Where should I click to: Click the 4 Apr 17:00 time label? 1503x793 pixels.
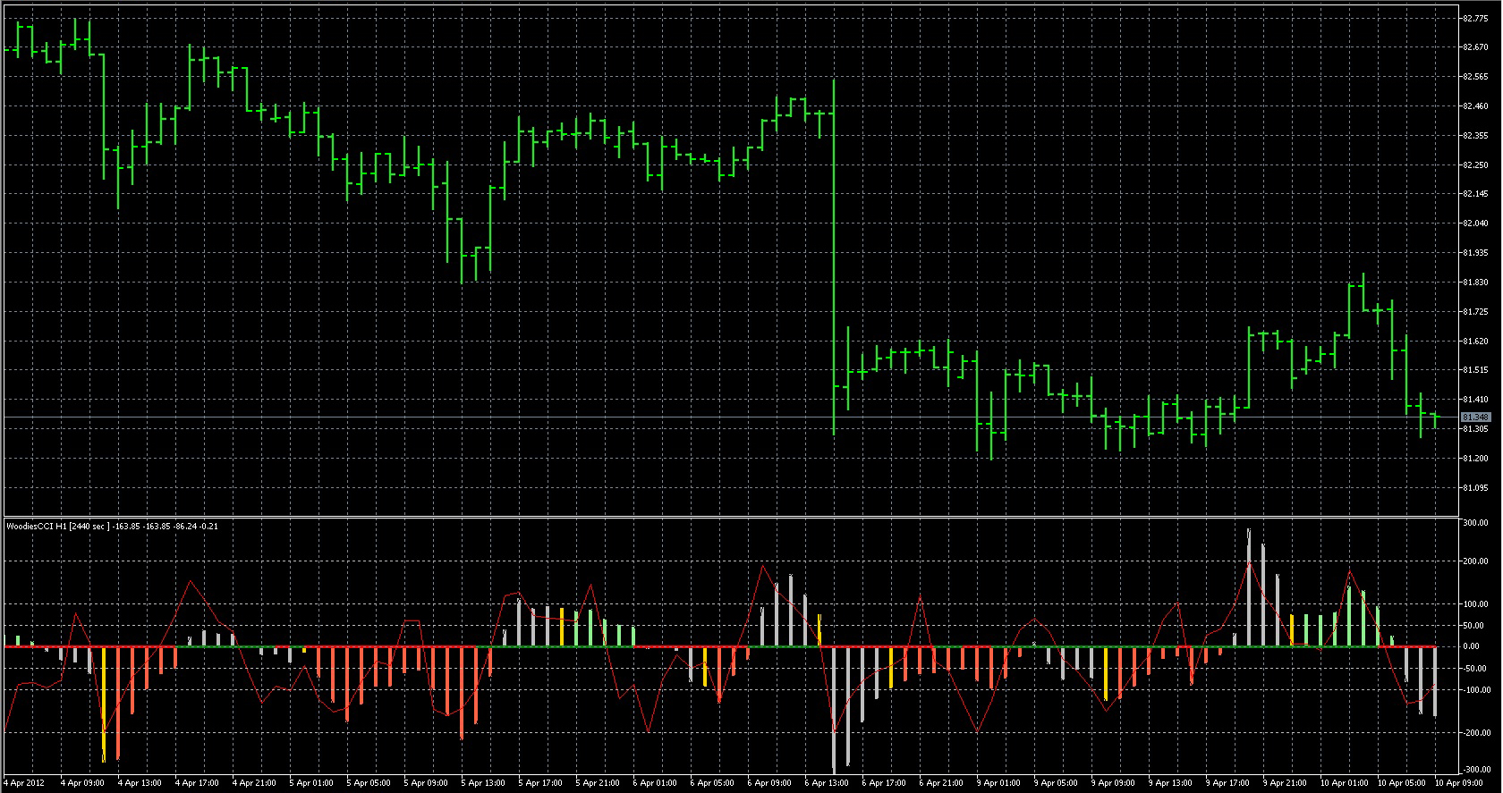click(197, 783)
